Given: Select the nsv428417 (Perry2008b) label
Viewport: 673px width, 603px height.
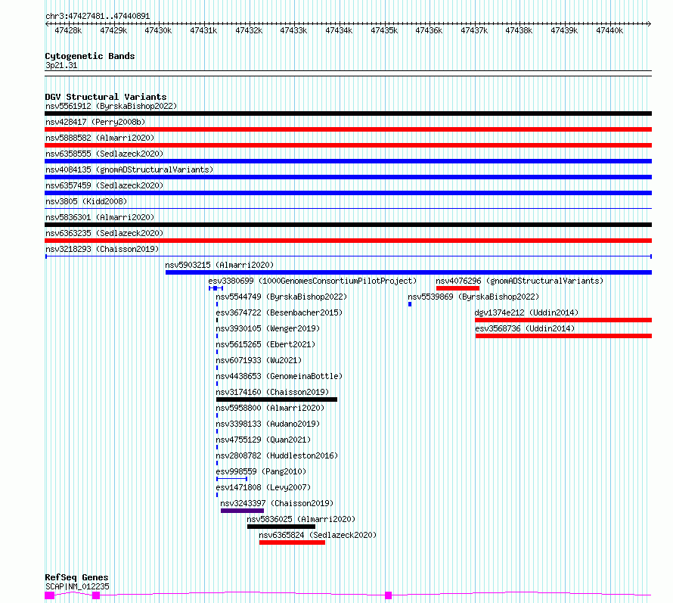Looking at the screenshot, I should pyautogui.click(x=95, y=122).
